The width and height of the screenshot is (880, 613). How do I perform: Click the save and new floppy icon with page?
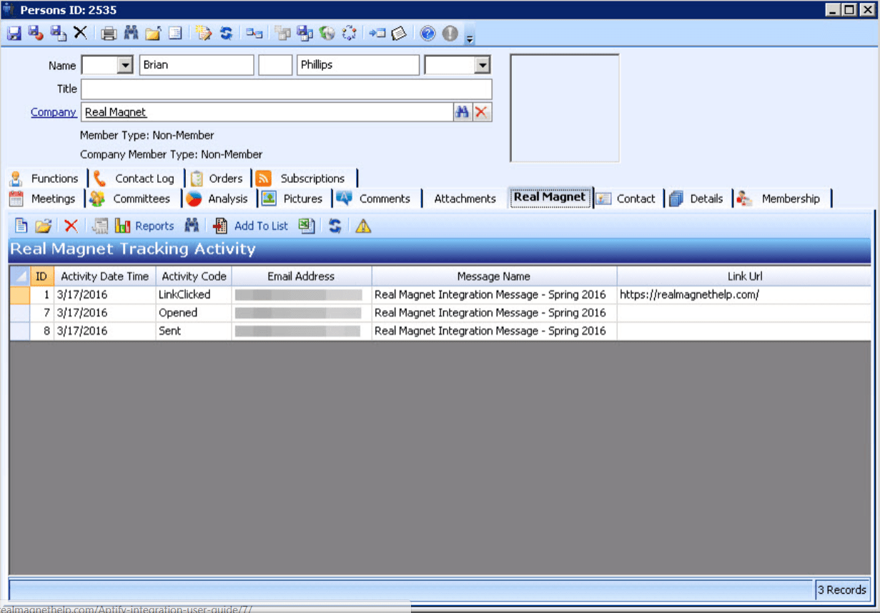click(x=59, y=33)
